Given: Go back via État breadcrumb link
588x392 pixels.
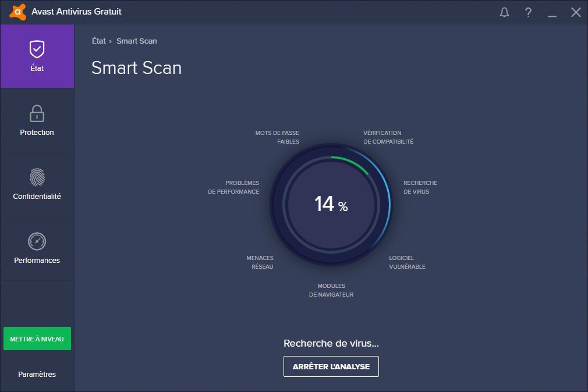Looking at the screenshot, I should [x=98, y=41].
